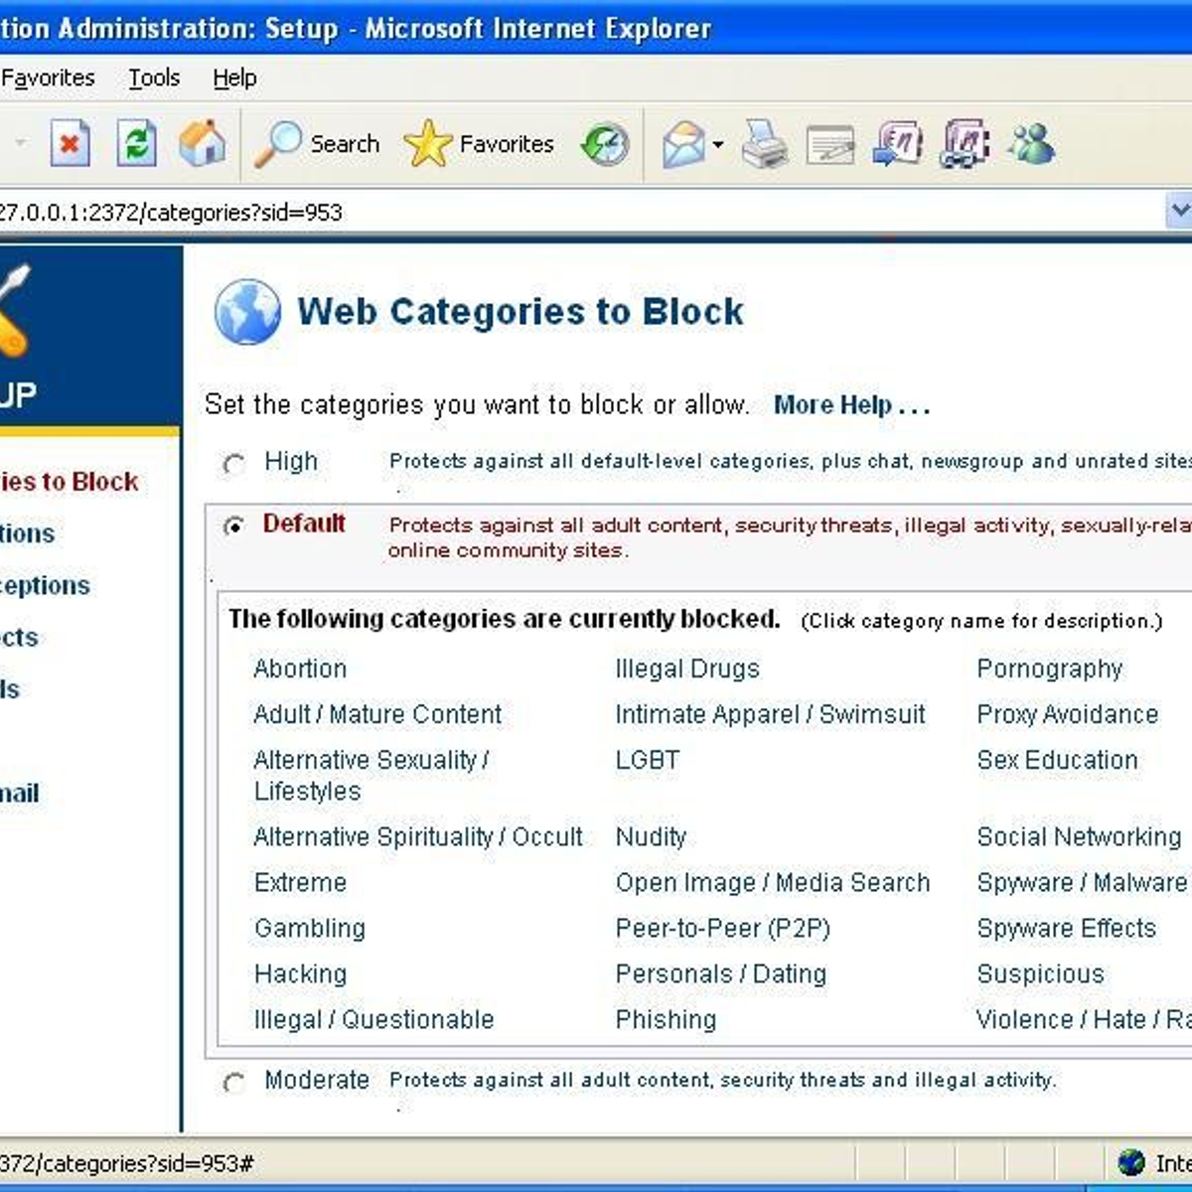Click the Refresh page icon

click(x=136, y=145)
